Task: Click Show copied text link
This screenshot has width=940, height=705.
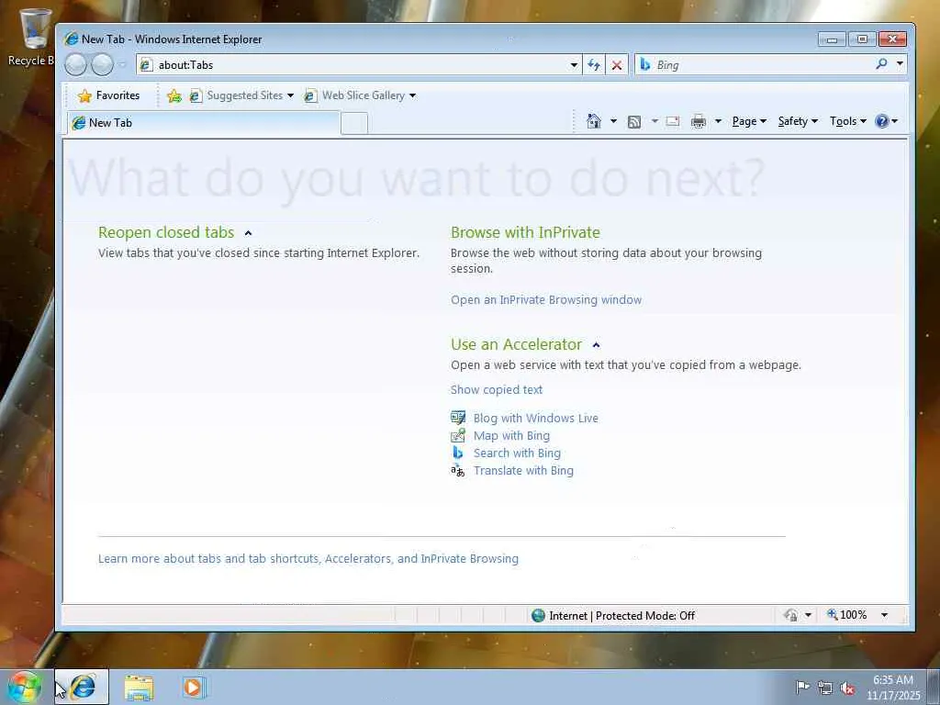Action: [497, 389]
